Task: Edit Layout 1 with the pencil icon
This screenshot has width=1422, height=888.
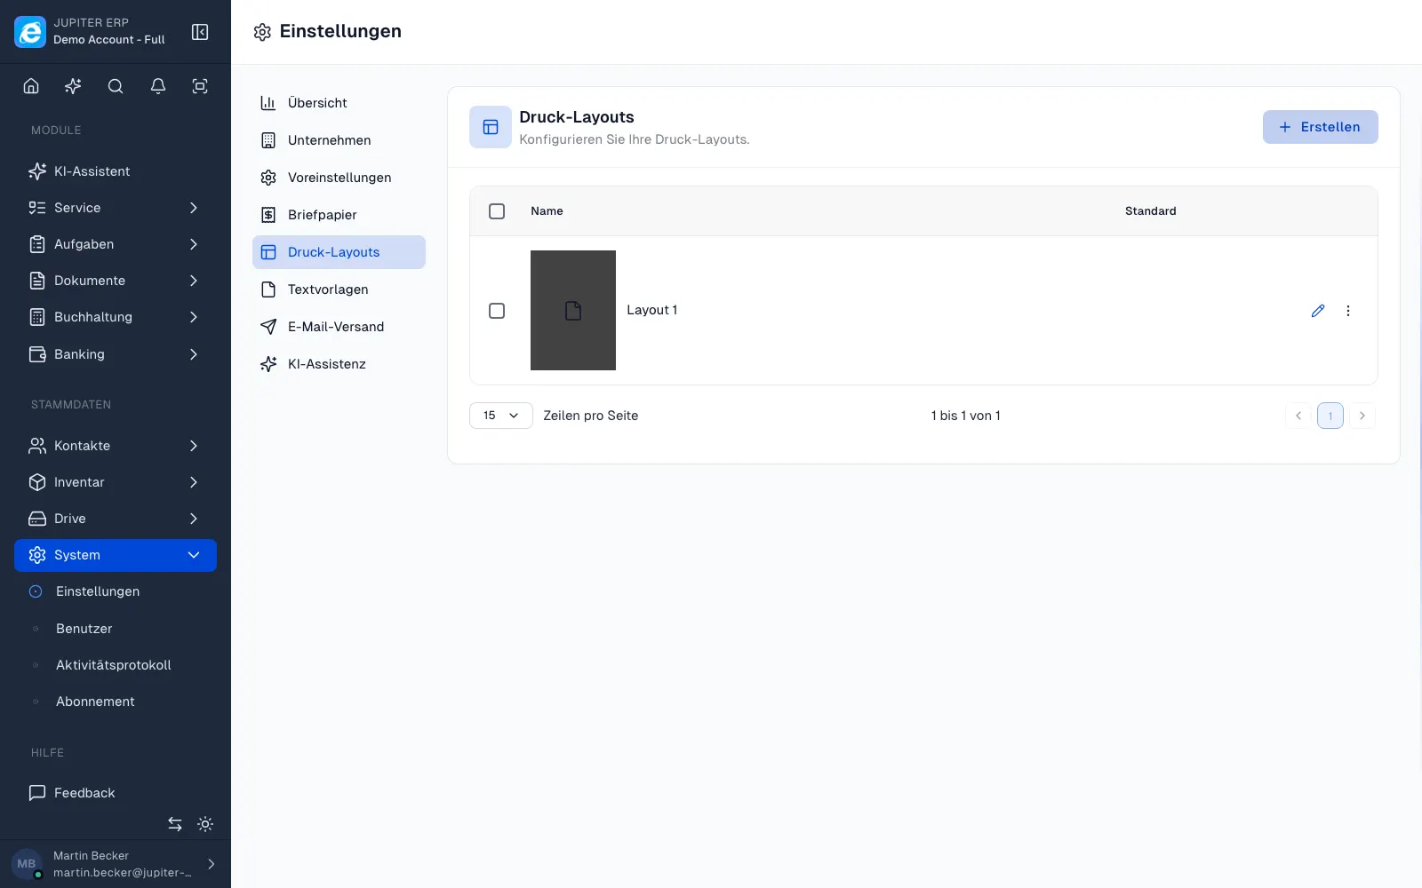Action: pos(1318,311)
